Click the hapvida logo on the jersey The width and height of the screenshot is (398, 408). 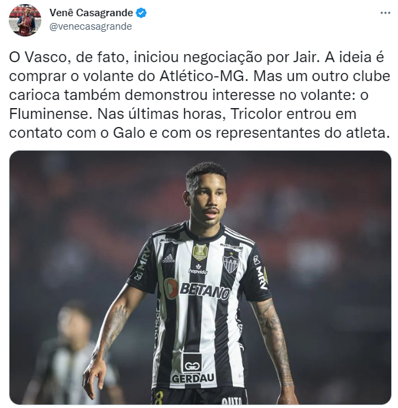click(x=198, y=270)
